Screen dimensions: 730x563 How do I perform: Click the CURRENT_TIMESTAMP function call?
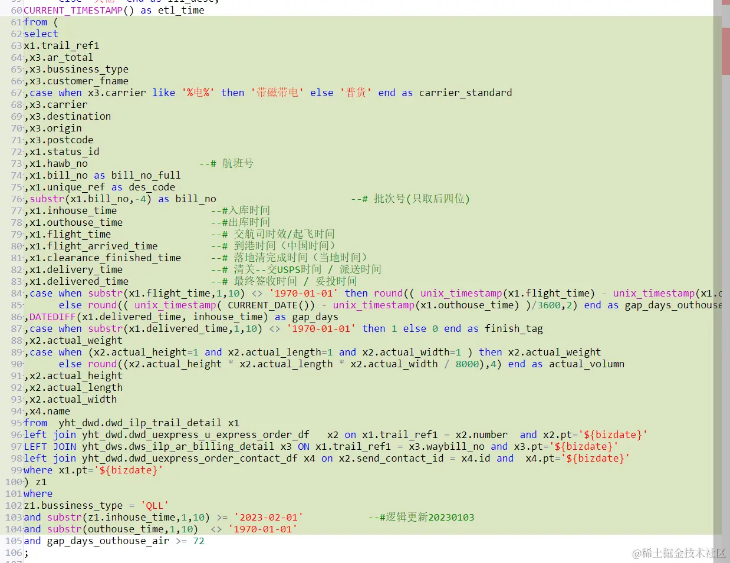(79, 10)
